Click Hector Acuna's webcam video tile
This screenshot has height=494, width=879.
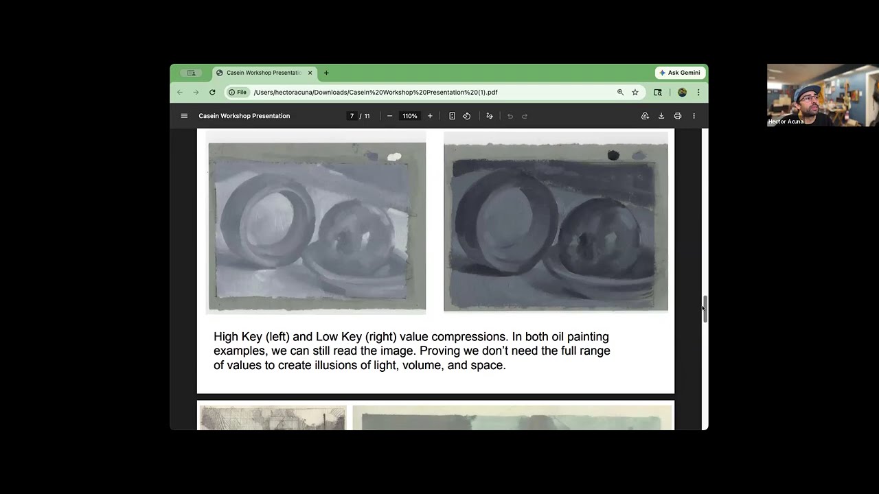(x=823, y=95)
